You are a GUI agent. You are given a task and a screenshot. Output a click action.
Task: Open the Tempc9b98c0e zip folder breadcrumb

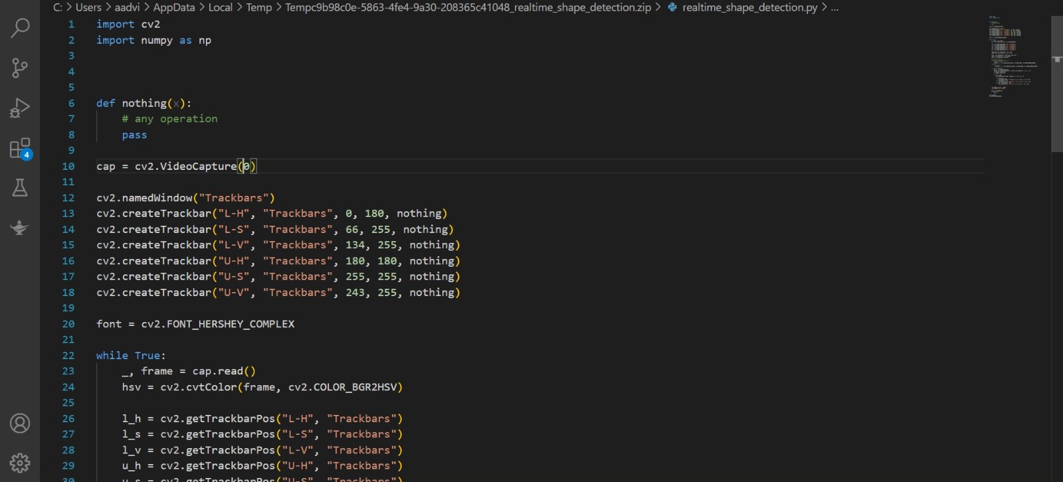tap(468, 7)
